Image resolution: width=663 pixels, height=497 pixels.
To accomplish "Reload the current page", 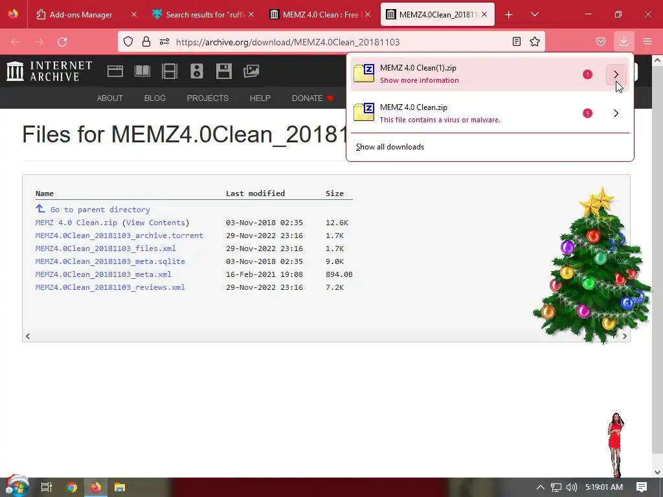I will pyautogui.click(x=62, y=42).
